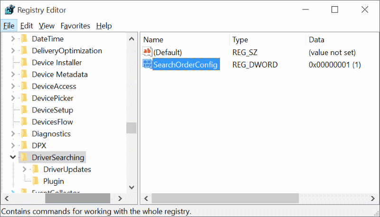Screen dimensions: 380x217
Task: Click the DriverUpdates folder icon
Action: (36, 170)
